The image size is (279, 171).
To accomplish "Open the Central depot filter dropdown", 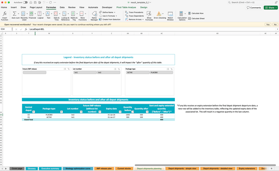I will (x=34, y=112).
